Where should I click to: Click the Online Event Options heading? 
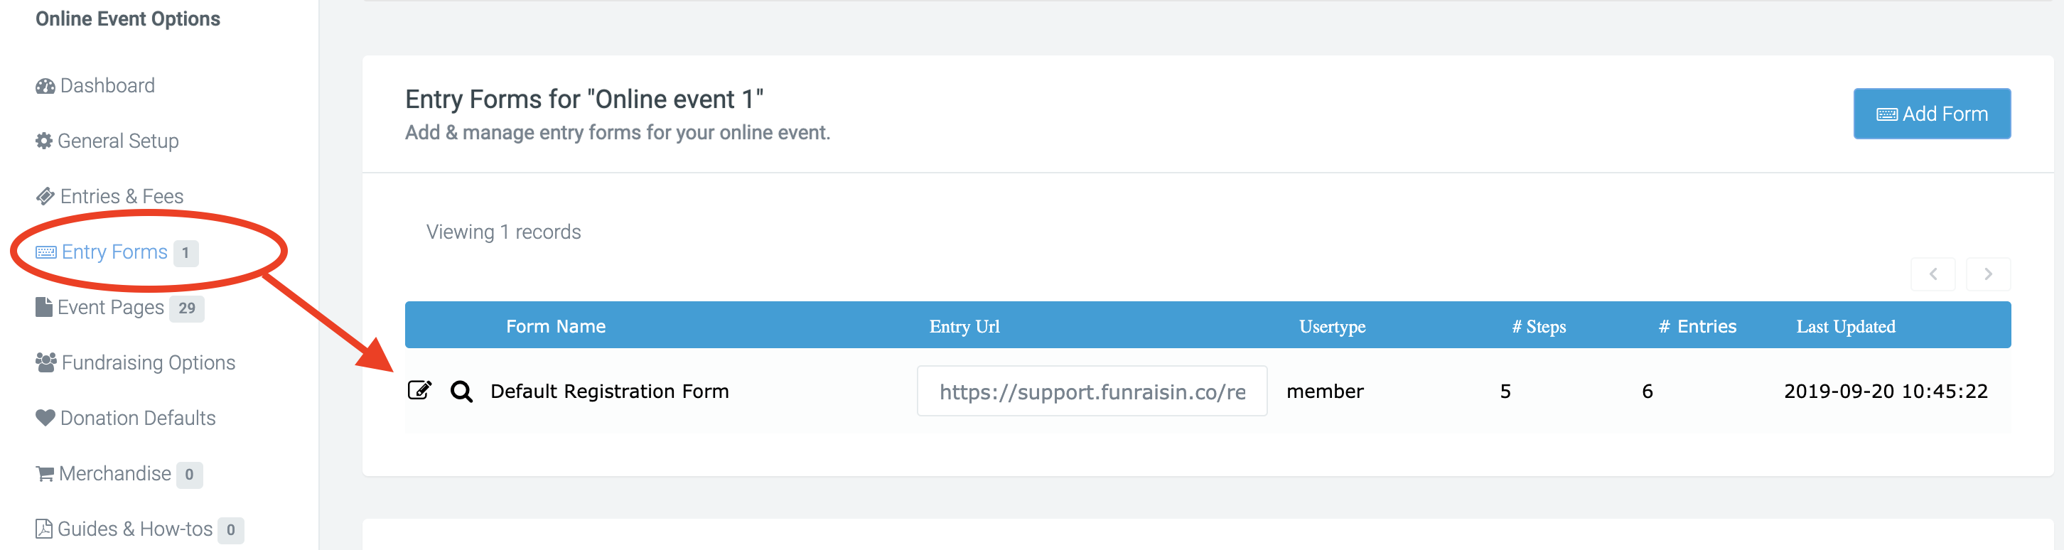point(127,18)
